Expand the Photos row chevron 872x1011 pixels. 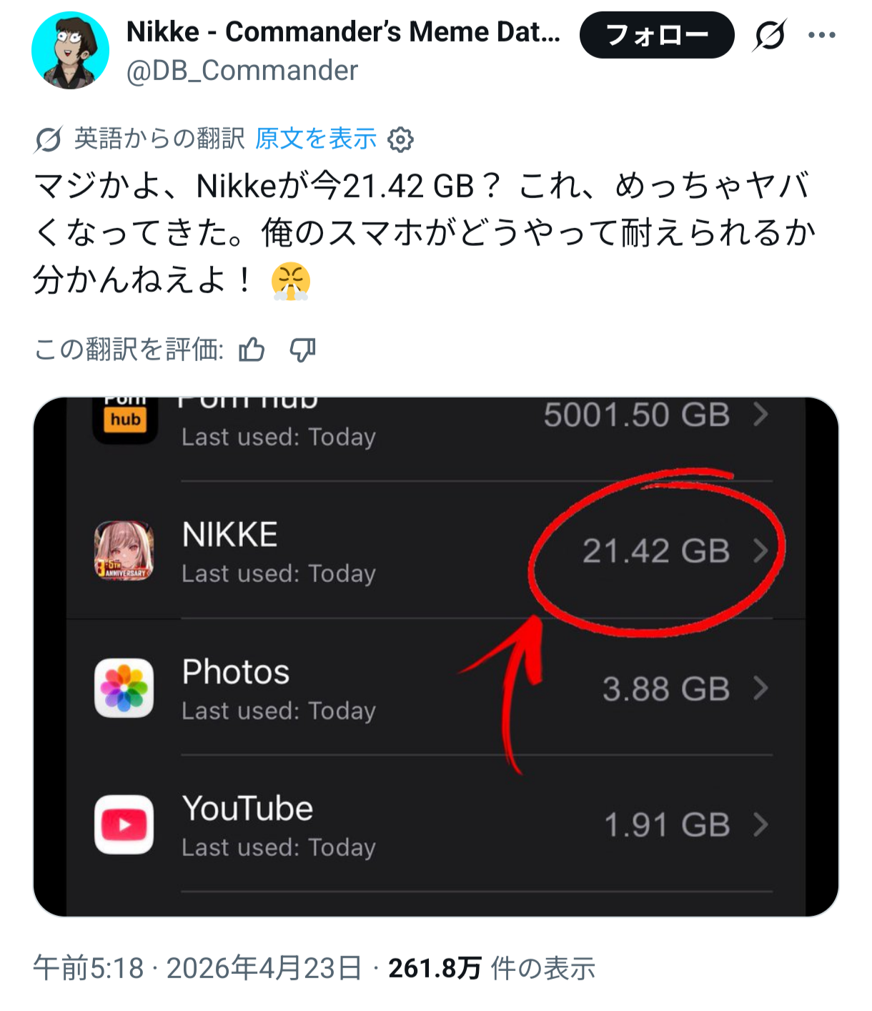click(760, 688)
